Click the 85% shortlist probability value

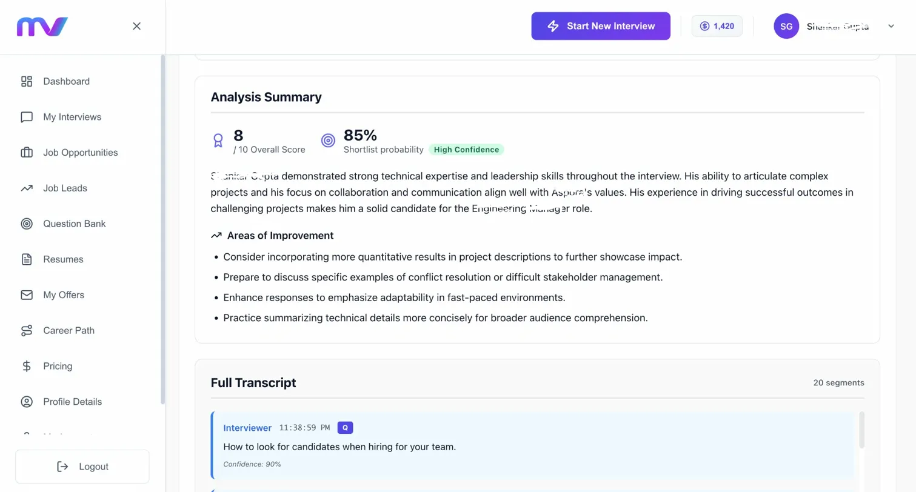coord(360,135)
